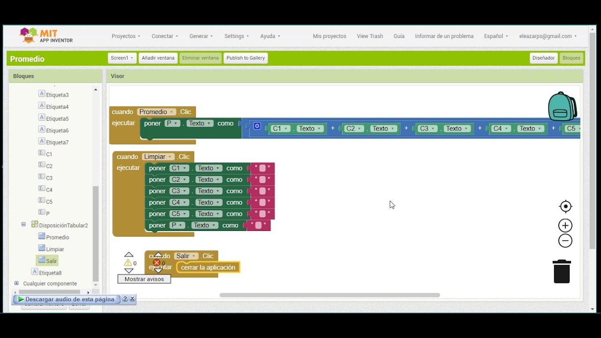Click the green play icon on the Descargar audio bar

[21, 299]
